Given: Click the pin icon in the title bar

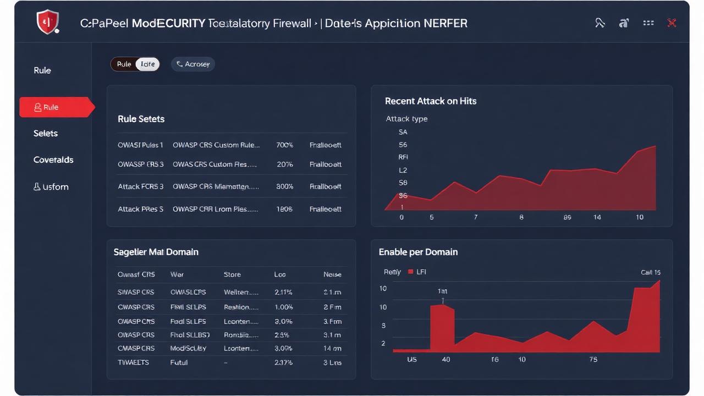Looking at the screenshot, I should pyautogui.click(x=600, y=23).
